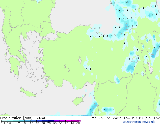
Task: Click the date text 23-02-2026
Action: (110, 118)
